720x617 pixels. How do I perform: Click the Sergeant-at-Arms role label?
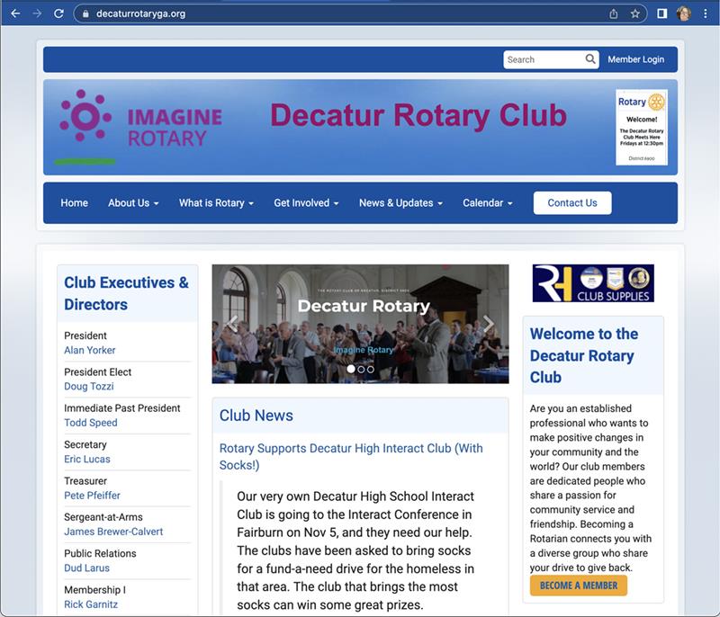tap(103, 517)
